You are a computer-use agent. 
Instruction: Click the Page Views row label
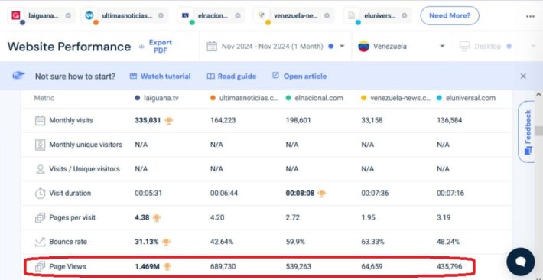(67, 266)
